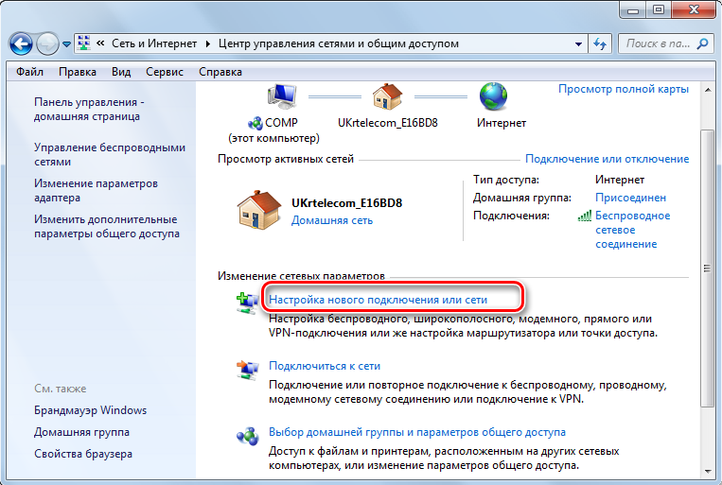Click the new connection setup icon
The image size is (722, 485).
(x=247, y=303)
